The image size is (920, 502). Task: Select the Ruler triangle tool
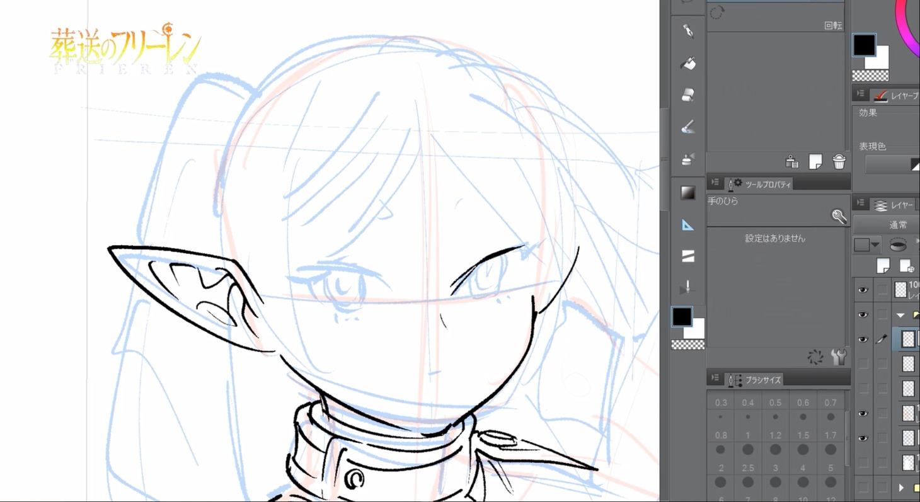tap(688, 225)
